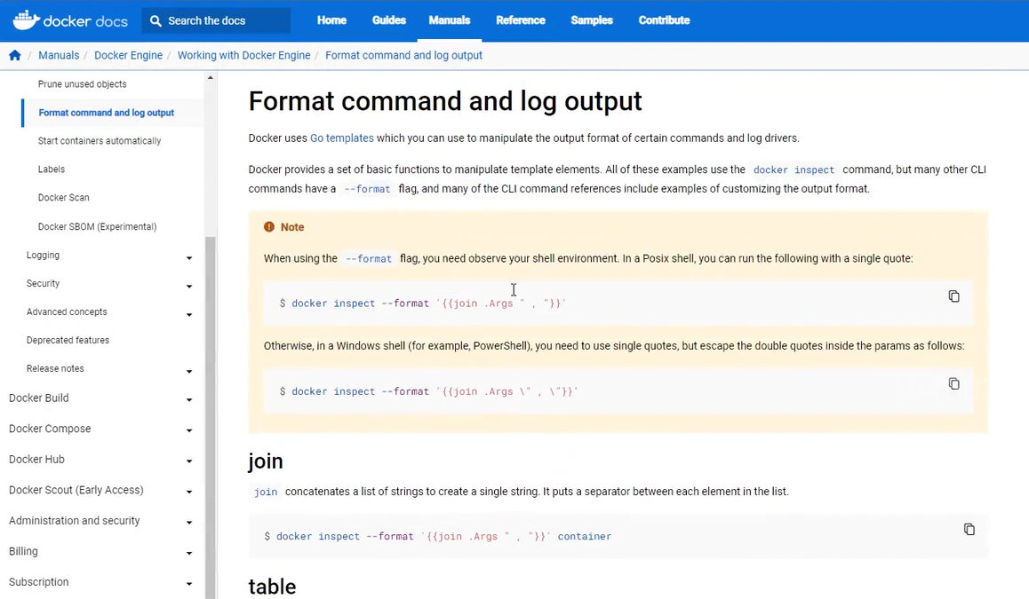This screenshot has height=599, width=1029.
Task: Click the inline docker inspect code
Action: (794, 169)
